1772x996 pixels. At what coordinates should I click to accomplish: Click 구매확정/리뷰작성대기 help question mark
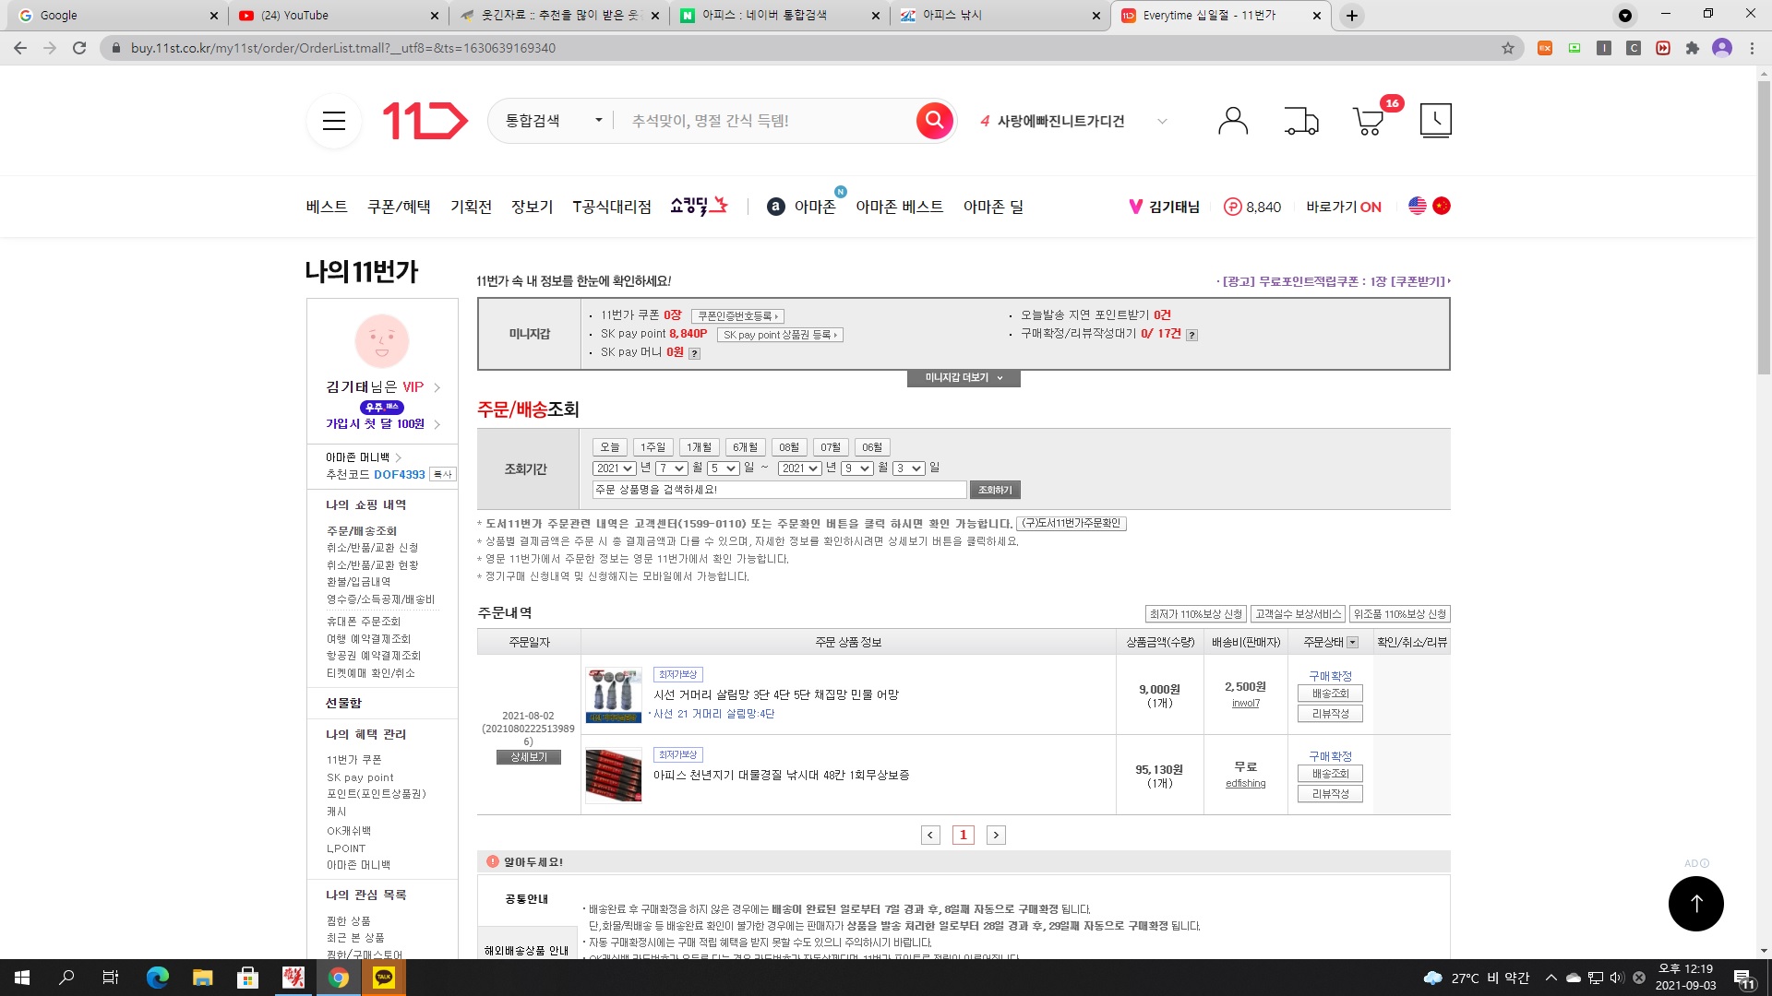coord(1191,335)
